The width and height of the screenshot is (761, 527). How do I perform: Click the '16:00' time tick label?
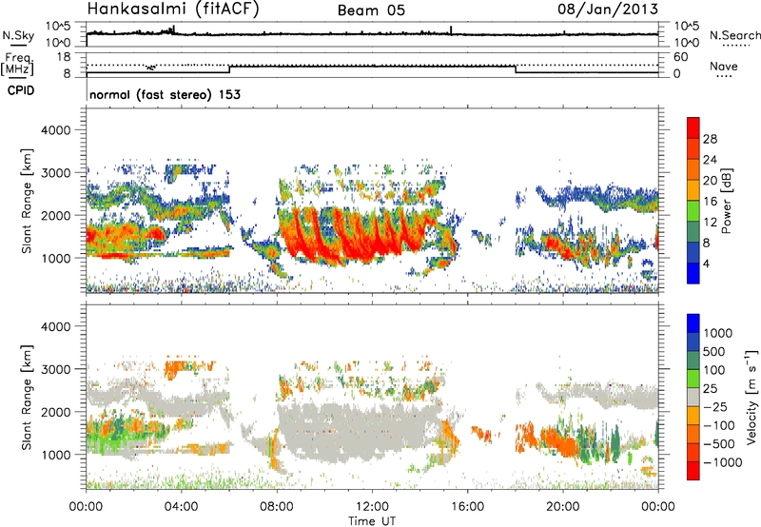coord(467,507)
